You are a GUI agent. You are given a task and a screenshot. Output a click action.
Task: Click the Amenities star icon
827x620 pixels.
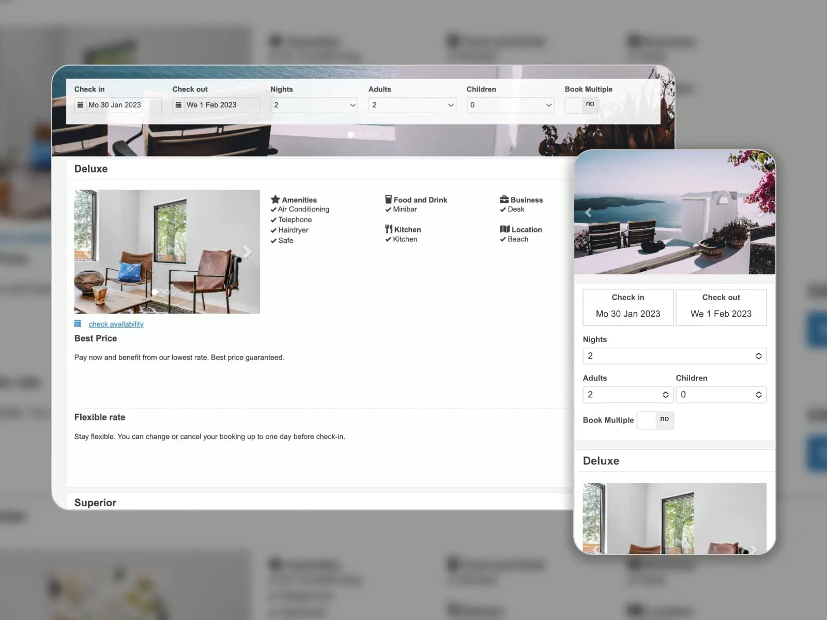[275, 199]
